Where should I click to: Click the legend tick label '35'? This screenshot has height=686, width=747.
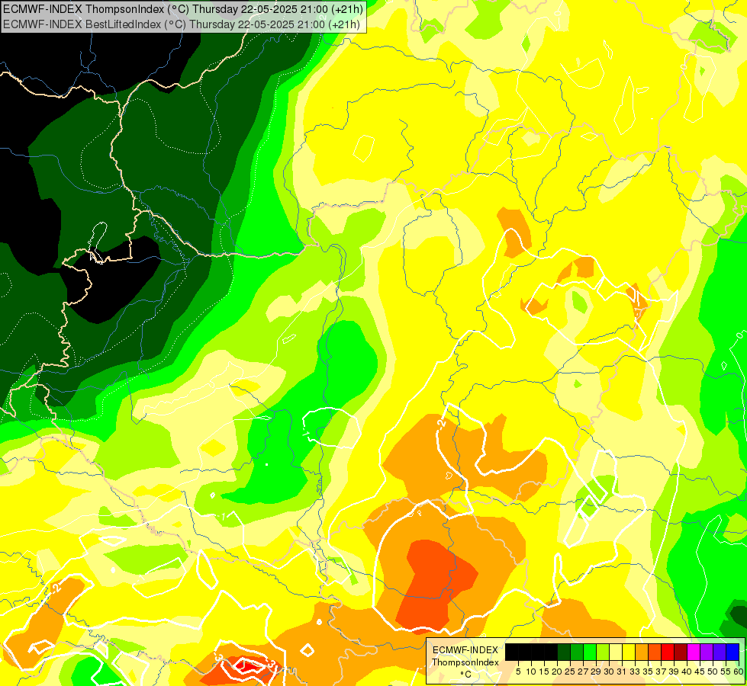pos(649,672)
